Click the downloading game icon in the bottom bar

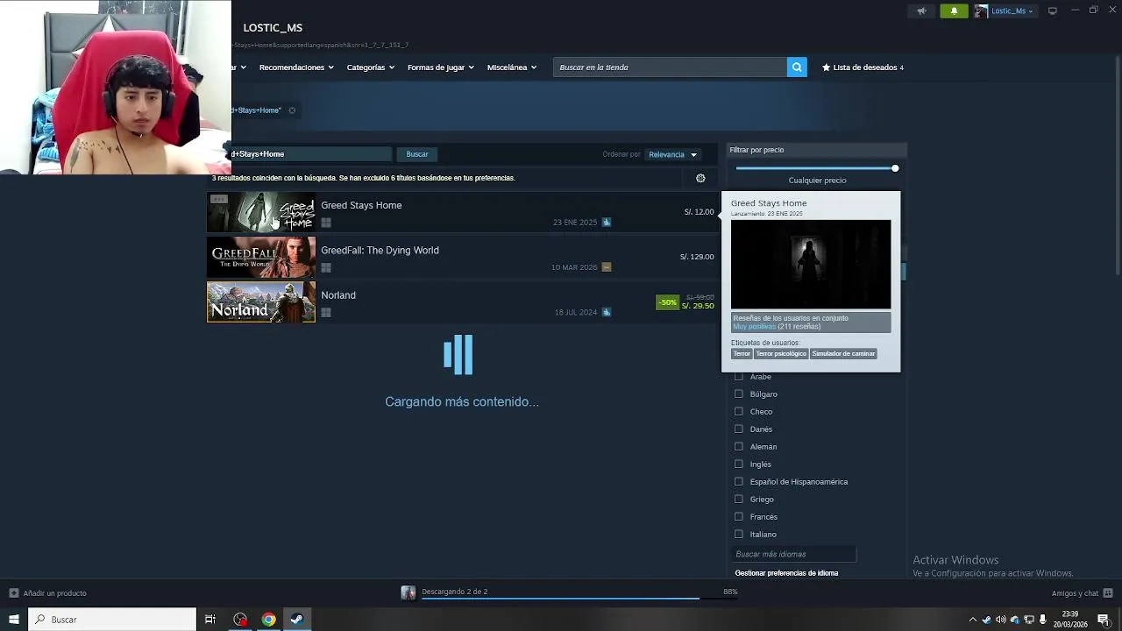[x=408, y=593]
